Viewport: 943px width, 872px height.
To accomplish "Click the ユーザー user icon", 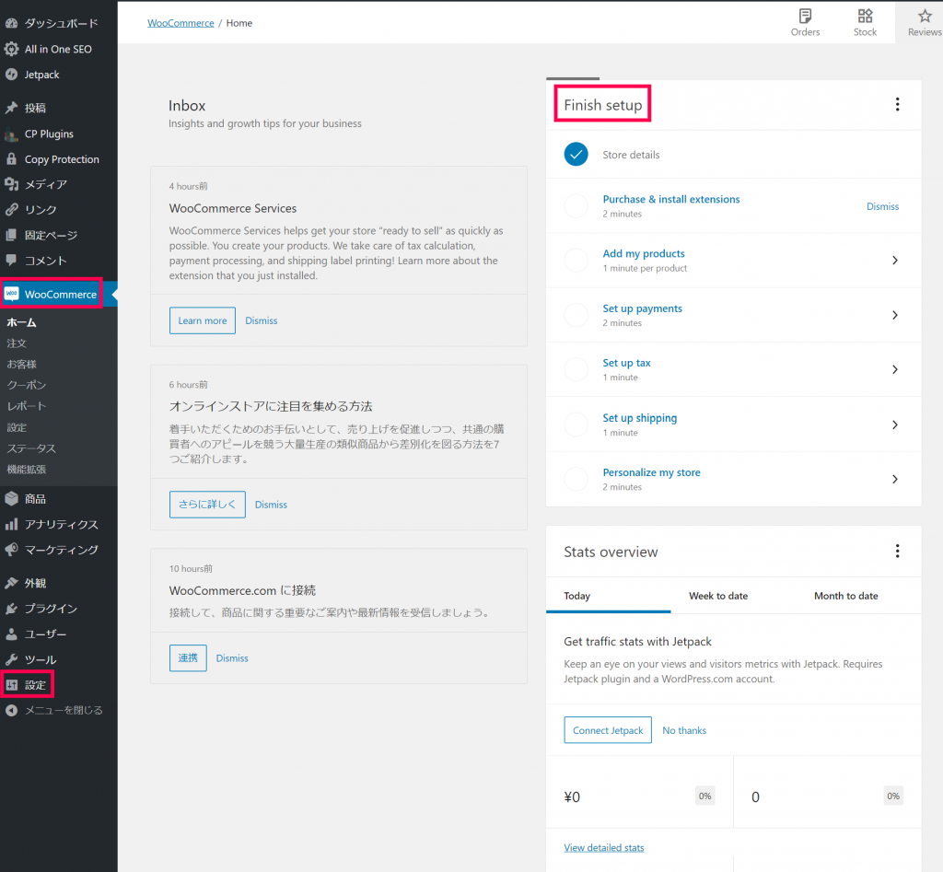I will (x=11, y=634).
